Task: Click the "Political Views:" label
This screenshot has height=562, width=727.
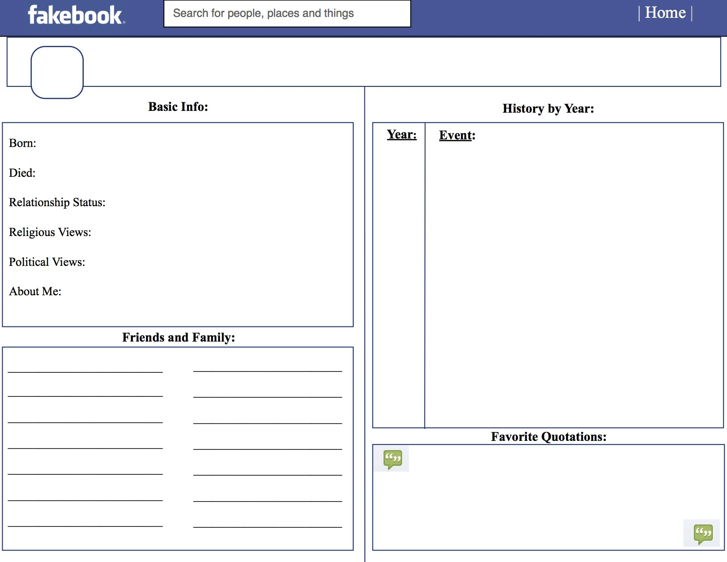Action: click(47, 262)
